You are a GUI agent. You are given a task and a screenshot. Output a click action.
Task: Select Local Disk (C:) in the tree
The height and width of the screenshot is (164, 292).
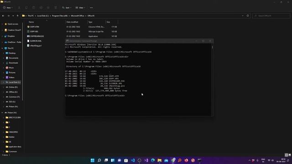(13, 82)
